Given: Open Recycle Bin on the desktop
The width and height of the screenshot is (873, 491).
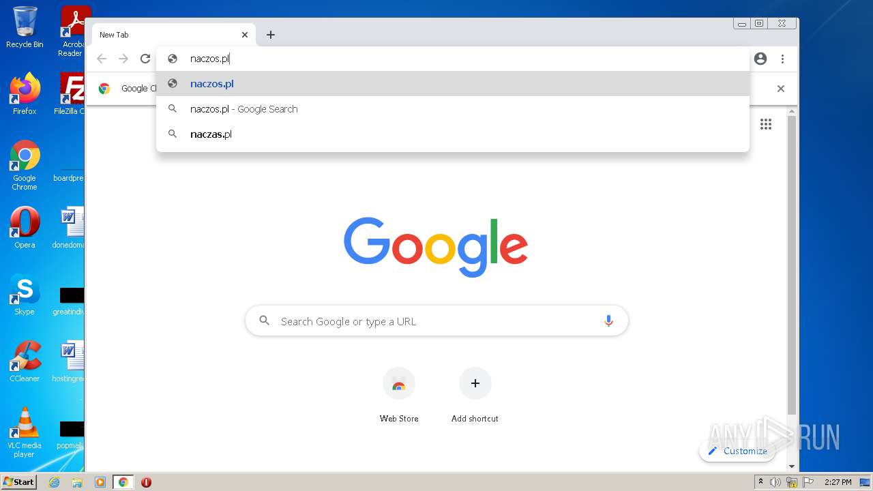Looking at the screenshot, I should point(25,28).
